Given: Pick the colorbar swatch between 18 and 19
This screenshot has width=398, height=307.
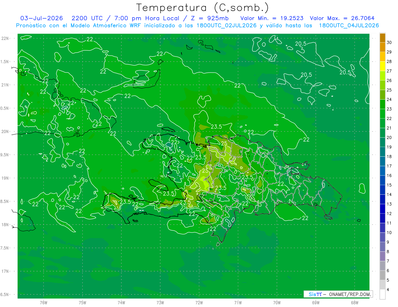Looking at the screenshot, I should tap(382, 152).
